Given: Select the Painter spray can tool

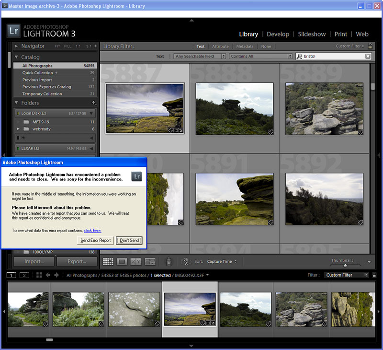Looking at the screenshot, I should tap(169, 262).
